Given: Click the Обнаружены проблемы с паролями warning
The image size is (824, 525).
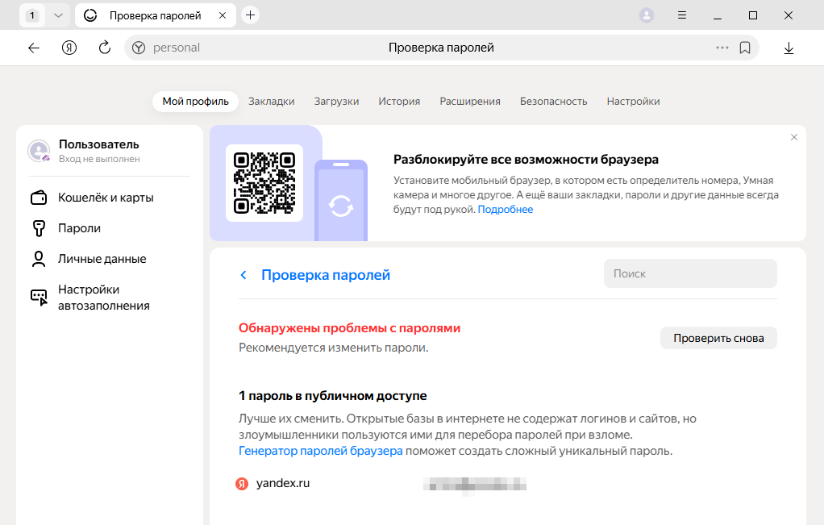Looking at the screenshot, I should click(349, 328).
